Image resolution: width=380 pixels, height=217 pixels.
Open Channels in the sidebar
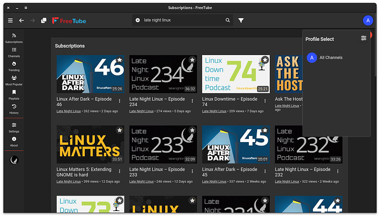(x=14, y=52)
